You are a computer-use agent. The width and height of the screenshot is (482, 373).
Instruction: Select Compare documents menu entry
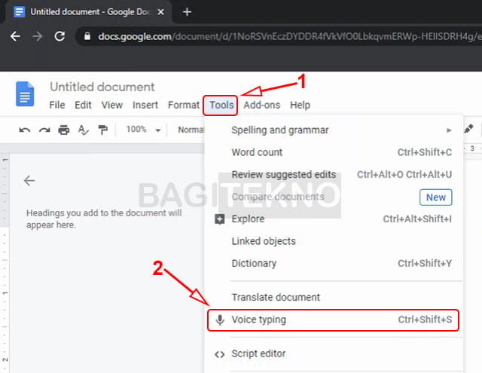point(334,197)
